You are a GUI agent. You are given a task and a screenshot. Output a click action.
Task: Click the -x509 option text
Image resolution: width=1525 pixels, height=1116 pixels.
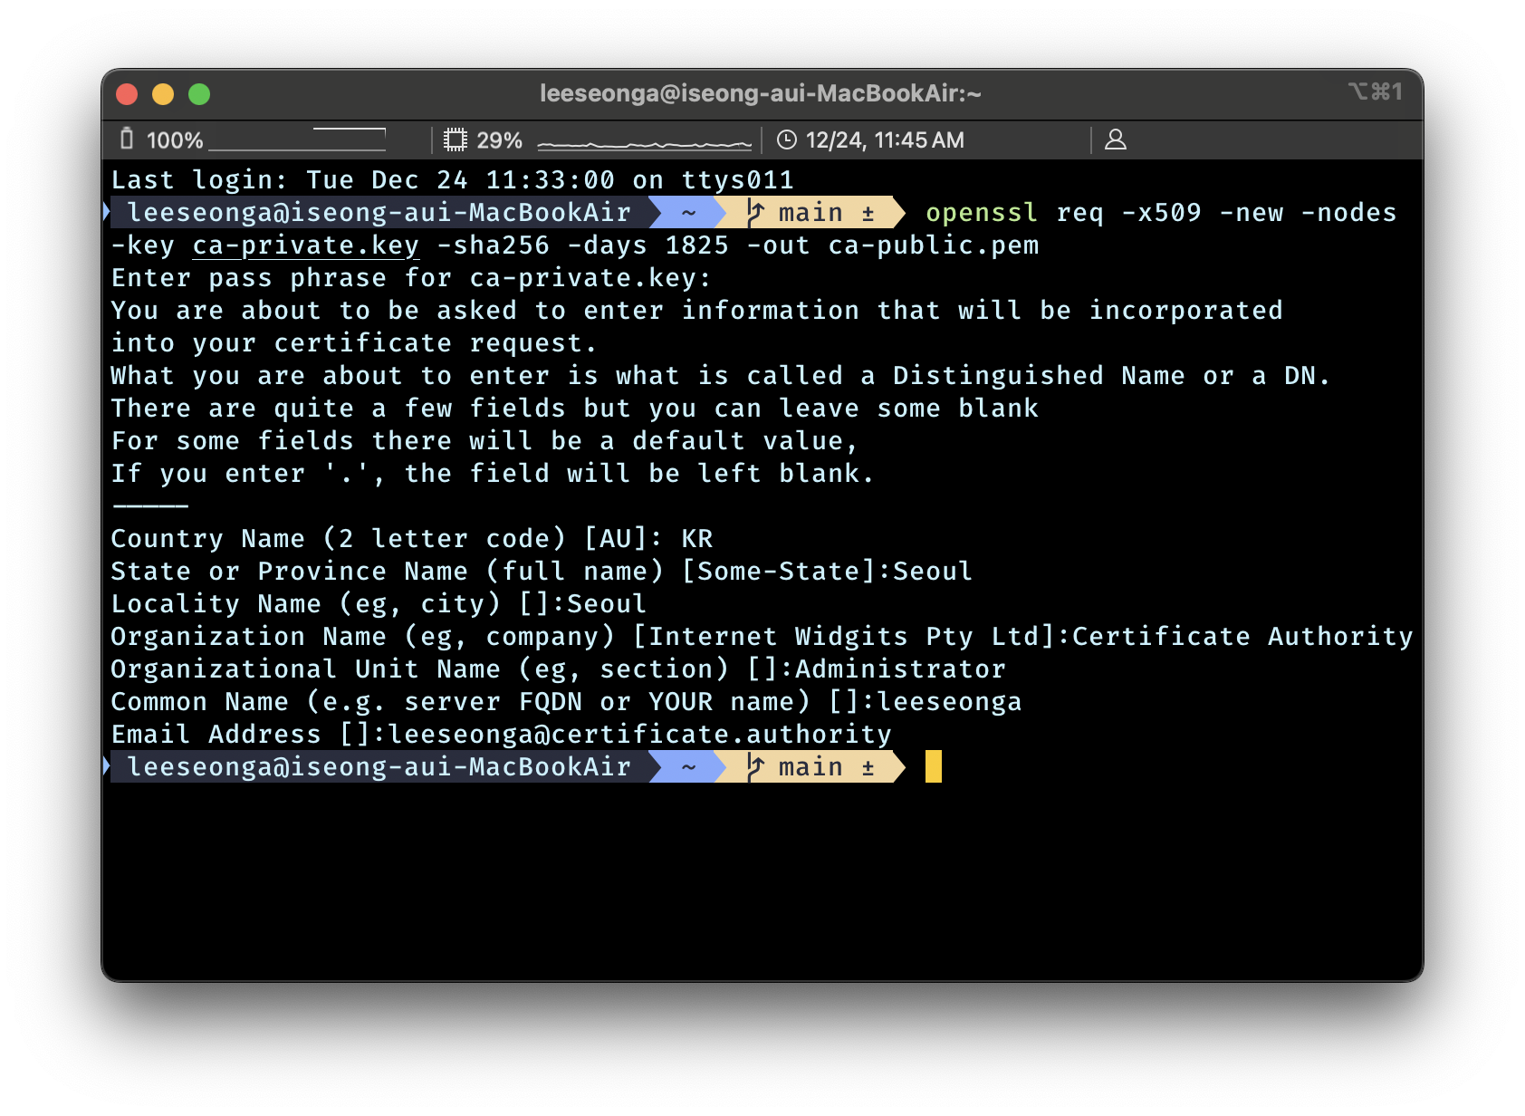click(1161, 213)
